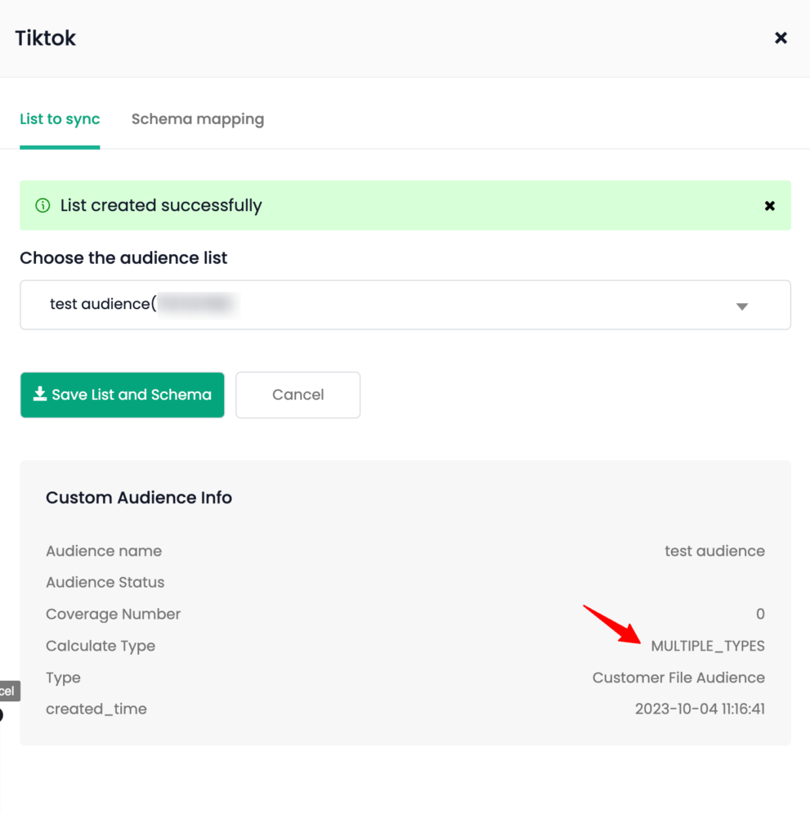This screenshot has width=810, height=837.
Task: Click the 'Calculate Type' label
Action: coord(101,646)
